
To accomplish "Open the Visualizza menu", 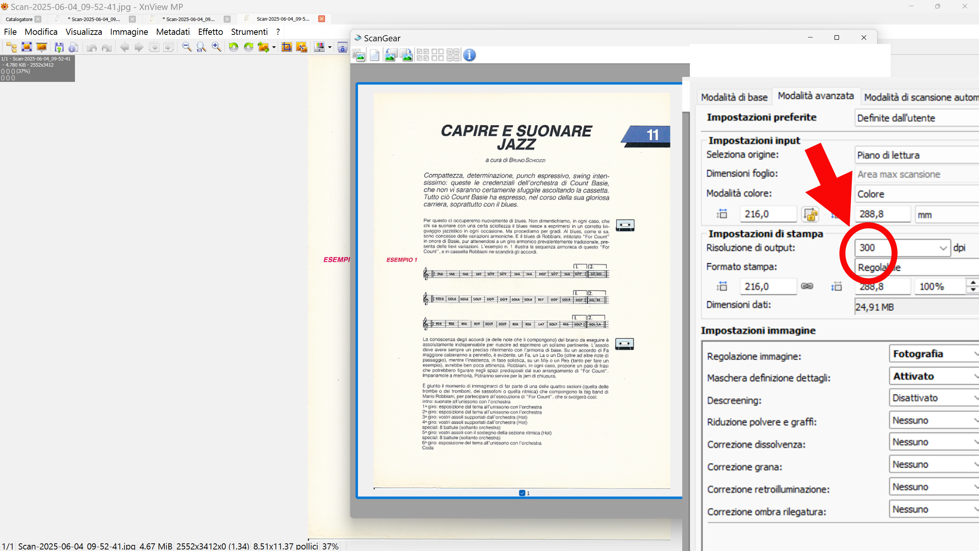I will point(84,32).
